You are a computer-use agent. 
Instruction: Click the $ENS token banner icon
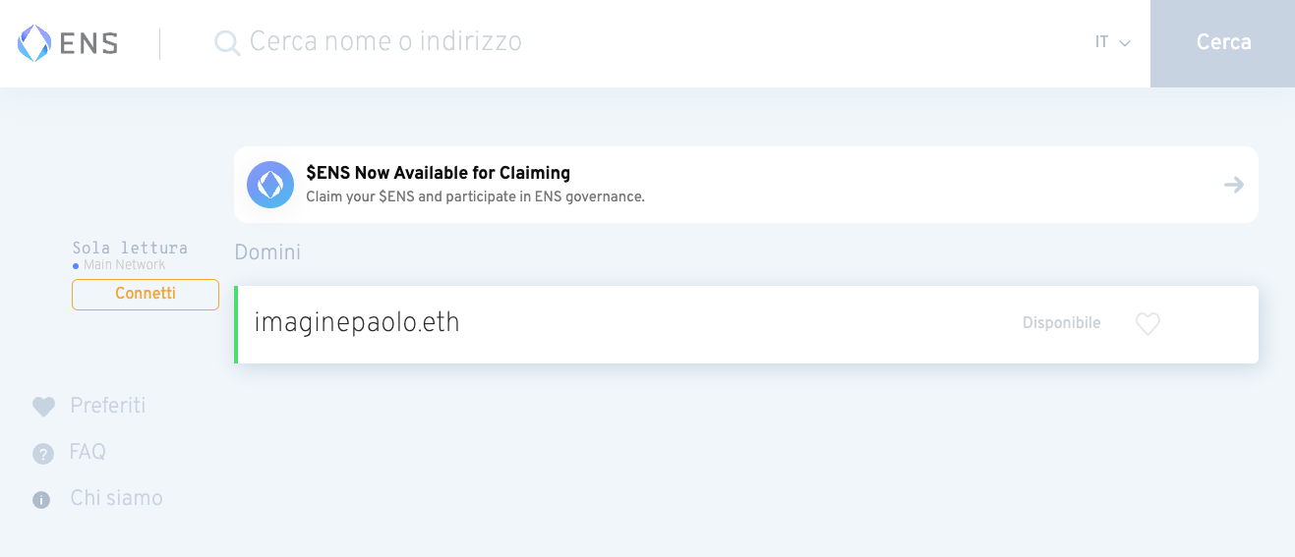(270, 185)
